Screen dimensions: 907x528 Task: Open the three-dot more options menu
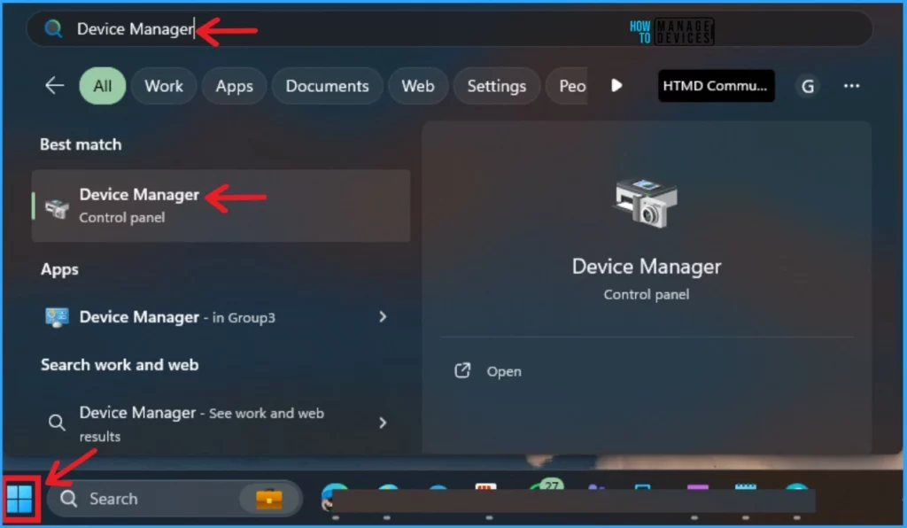(x=851, y=86)
